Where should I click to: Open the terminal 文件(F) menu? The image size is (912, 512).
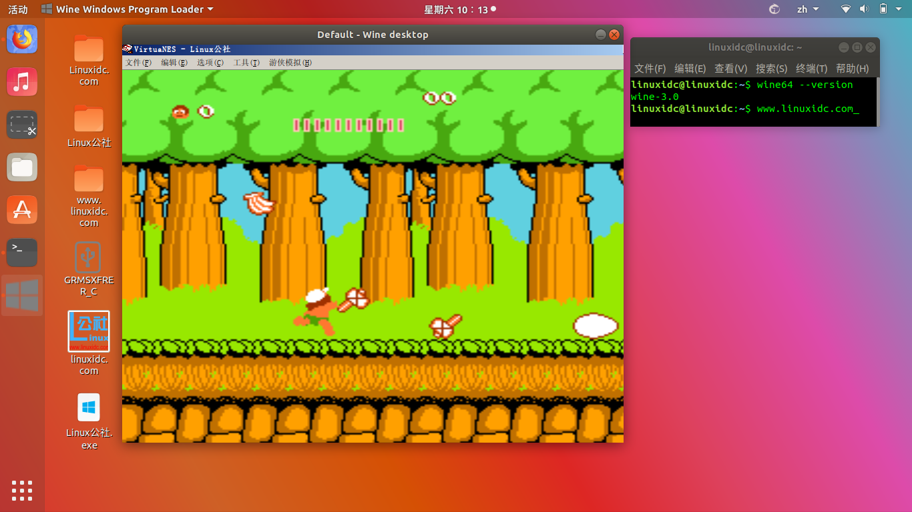coord(650,69)
